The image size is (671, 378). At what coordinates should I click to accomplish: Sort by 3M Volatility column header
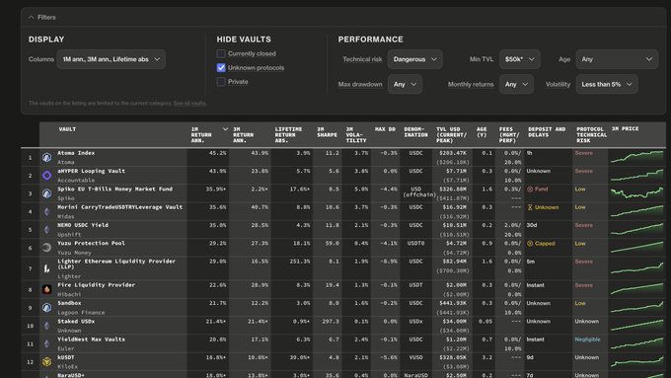[356, 135]
